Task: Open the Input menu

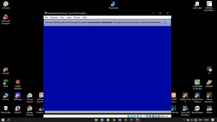Action: [x=69, y=17]
